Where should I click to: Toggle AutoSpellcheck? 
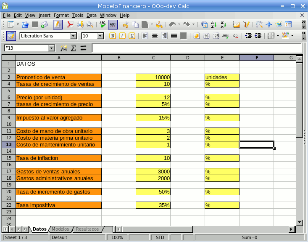pos(113,24)
